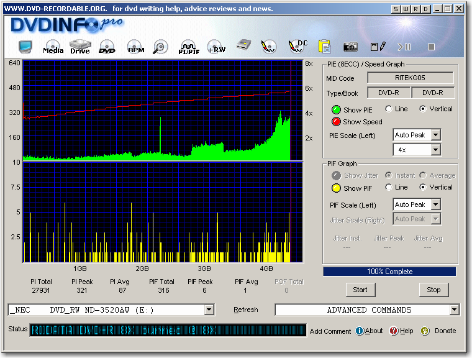Open the RPM speed test icon
Screen dimensions: 472x358
(135, 47)
